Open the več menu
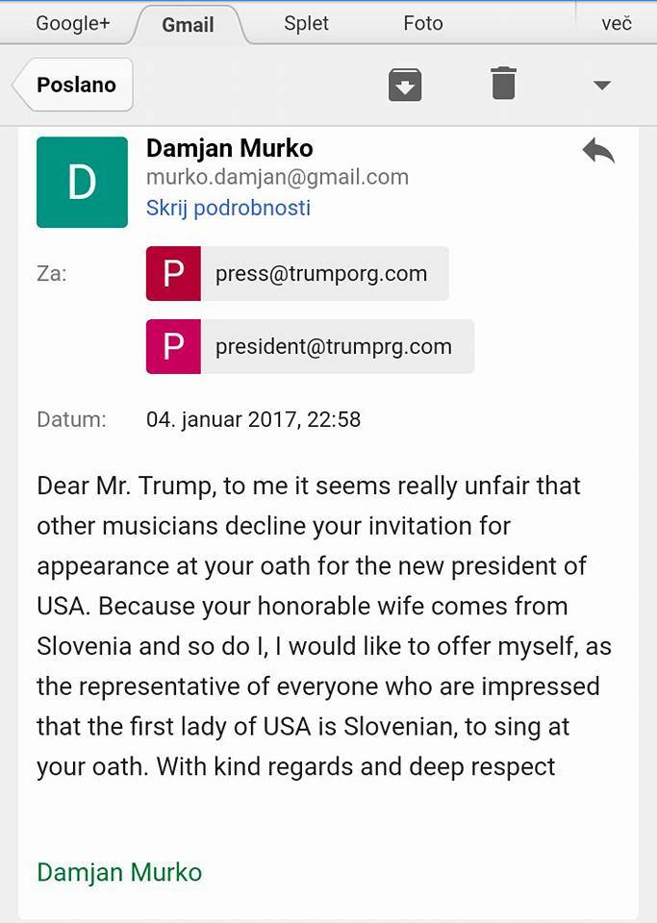This screenshot has height=923, width=657. (x=617, y=23)
